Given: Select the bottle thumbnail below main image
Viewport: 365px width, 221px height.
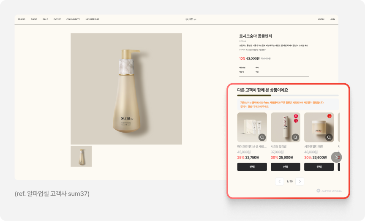Looking at the screenshot, I should (81, 156).
